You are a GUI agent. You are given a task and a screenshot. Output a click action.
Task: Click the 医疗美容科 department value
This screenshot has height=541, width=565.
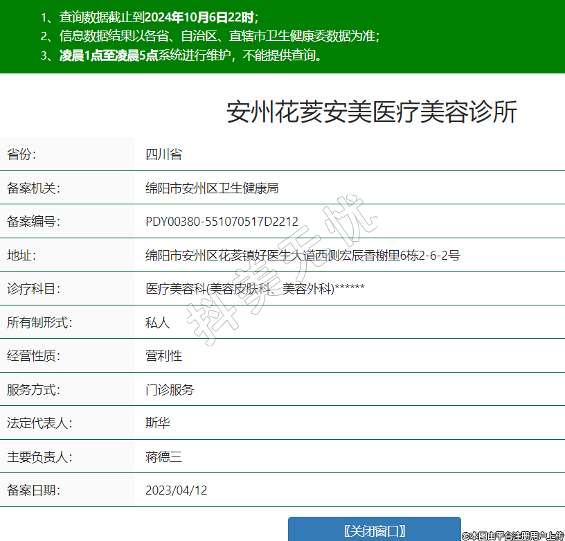[255, 289]
